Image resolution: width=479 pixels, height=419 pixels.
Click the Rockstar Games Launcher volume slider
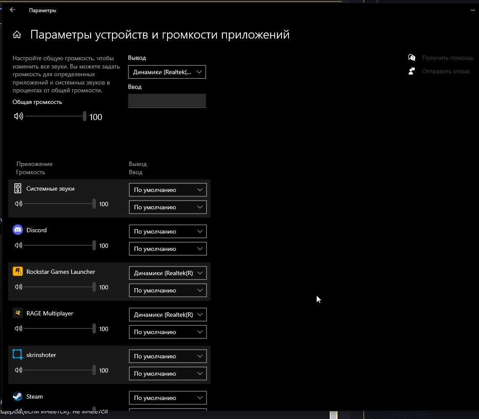[x=60, y=286]
